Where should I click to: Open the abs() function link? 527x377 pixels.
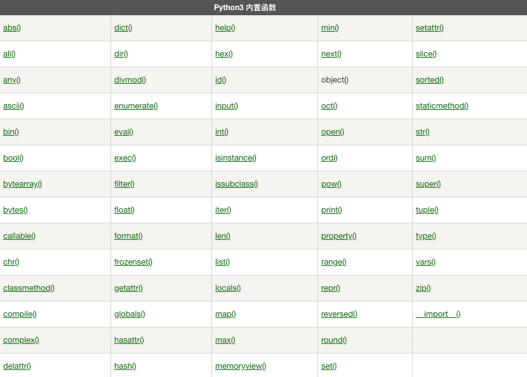point(12,28)
